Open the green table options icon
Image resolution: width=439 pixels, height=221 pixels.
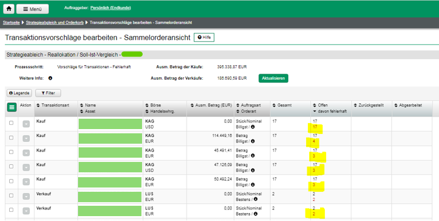12,107
